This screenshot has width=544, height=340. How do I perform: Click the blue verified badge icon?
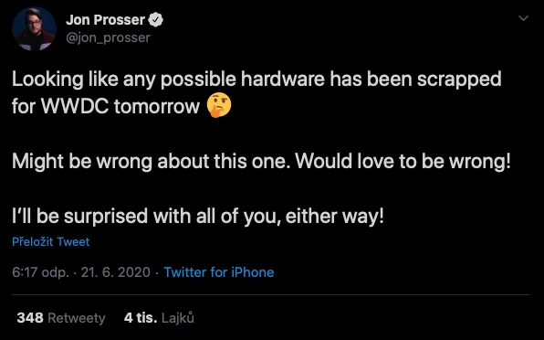tap(156, 20)
